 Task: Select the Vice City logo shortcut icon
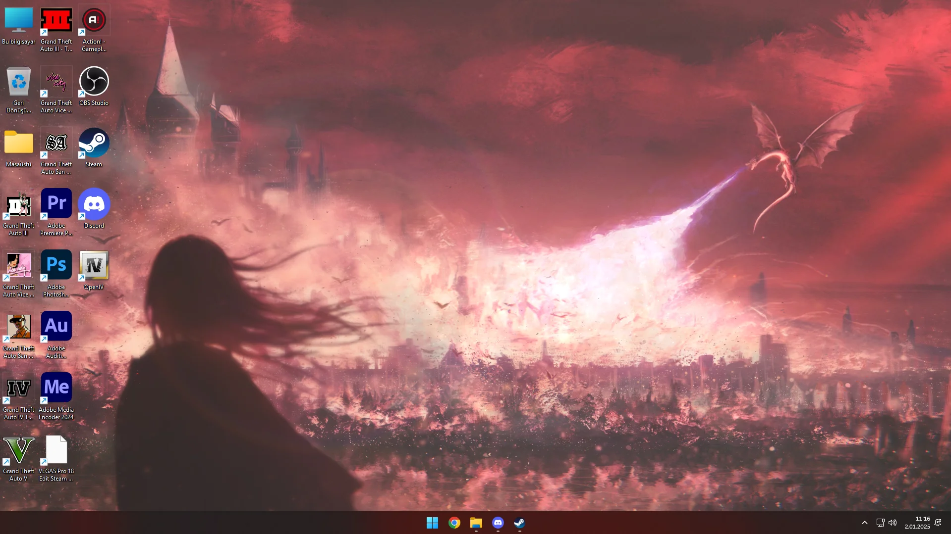56,90
